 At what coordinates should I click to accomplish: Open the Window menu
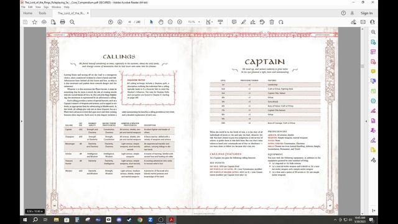56,7
